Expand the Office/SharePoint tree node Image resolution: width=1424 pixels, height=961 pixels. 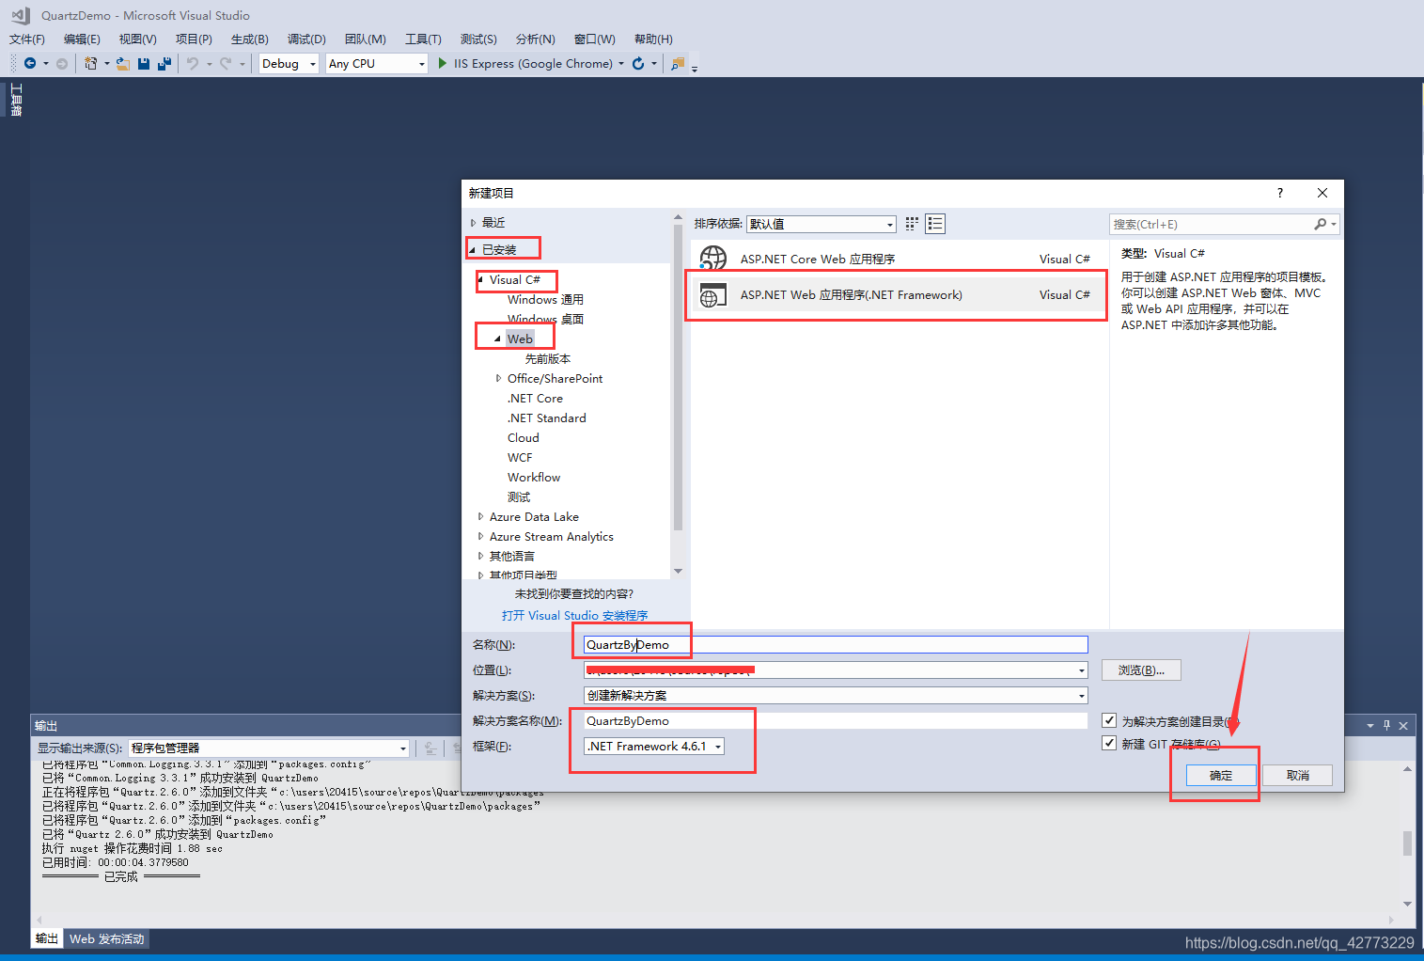(x=498, y=378)
